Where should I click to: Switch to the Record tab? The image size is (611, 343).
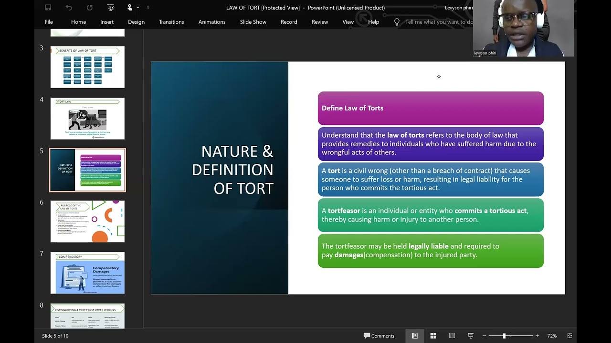pos(289,22)
